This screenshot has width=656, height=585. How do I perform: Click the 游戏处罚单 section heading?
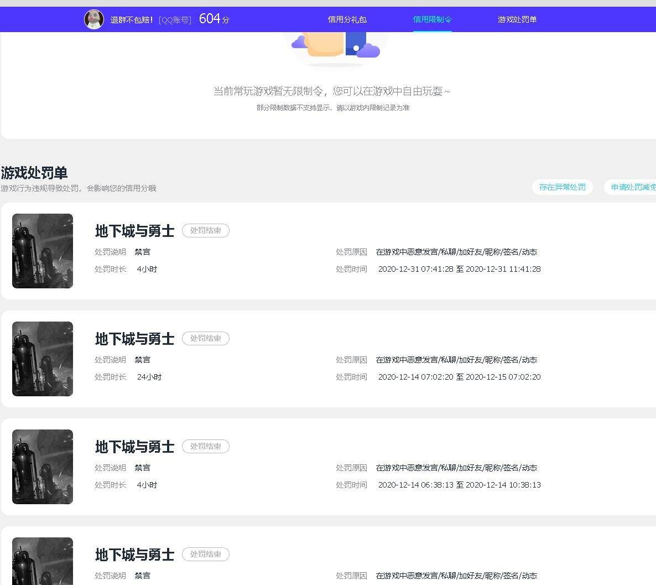coord(34,173)
